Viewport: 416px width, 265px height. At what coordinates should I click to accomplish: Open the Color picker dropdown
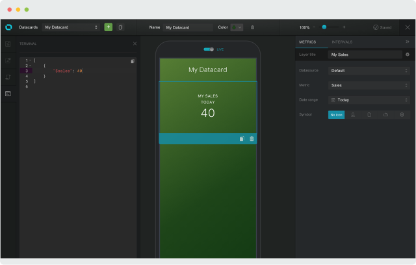(x=237, y=27)
